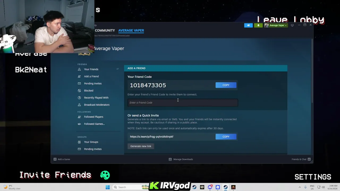Switch Steam to Big Picture mode icon
Viewport: 340px width, 191px height.
[x=292, y=25]
